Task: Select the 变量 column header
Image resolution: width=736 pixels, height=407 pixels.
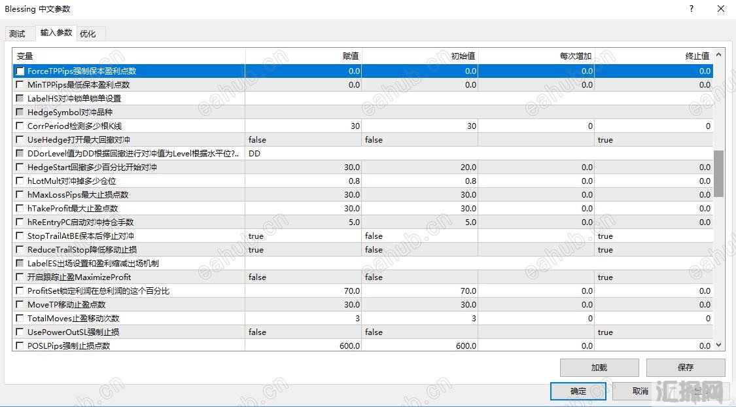Action: point(129,56)
